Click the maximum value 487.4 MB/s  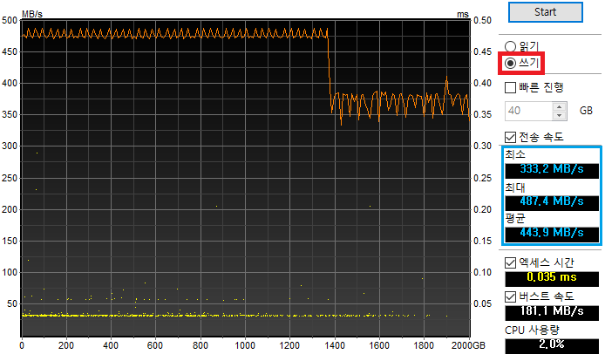pyautogui.click(x=551, y=202)
